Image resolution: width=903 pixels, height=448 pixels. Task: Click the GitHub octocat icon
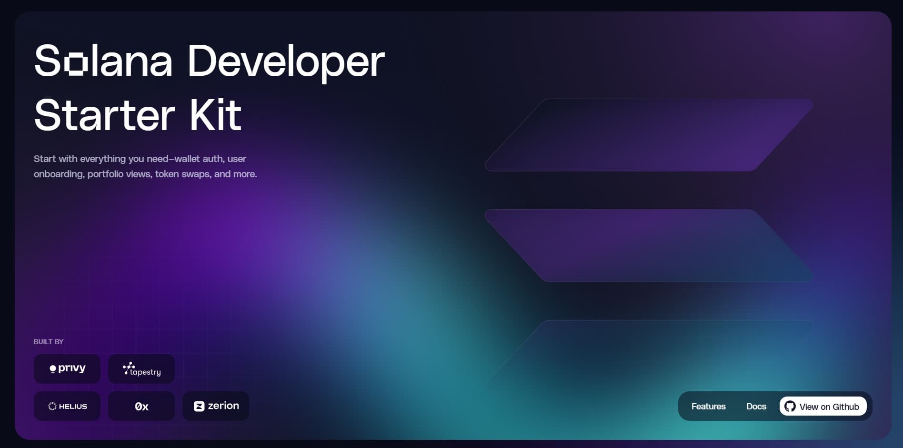pyautogui.click(x=790, y=407)
